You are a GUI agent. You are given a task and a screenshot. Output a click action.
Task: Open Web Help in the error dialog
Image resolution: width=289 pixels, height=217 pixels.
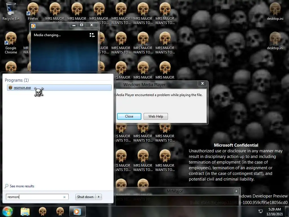point(156,116)
